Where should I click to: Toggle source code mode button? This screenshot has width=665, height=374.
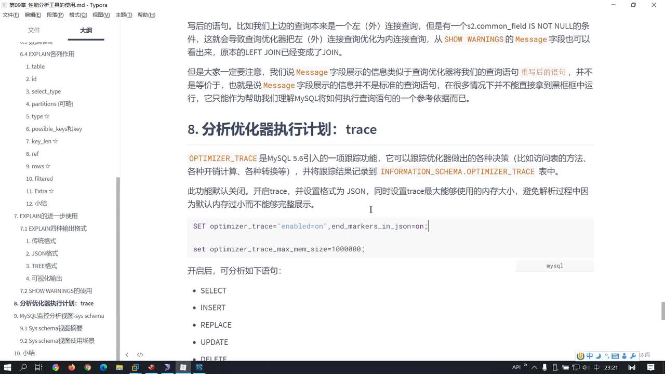point(140,355)
